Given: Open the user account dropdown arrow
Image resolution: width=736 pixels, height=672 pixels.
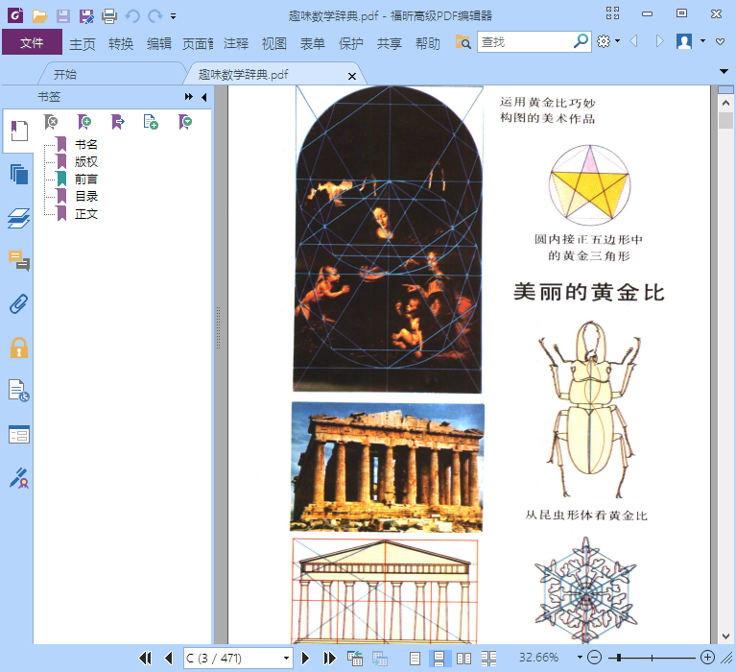Looking at the screenshot, I should [x=702, y=41].
